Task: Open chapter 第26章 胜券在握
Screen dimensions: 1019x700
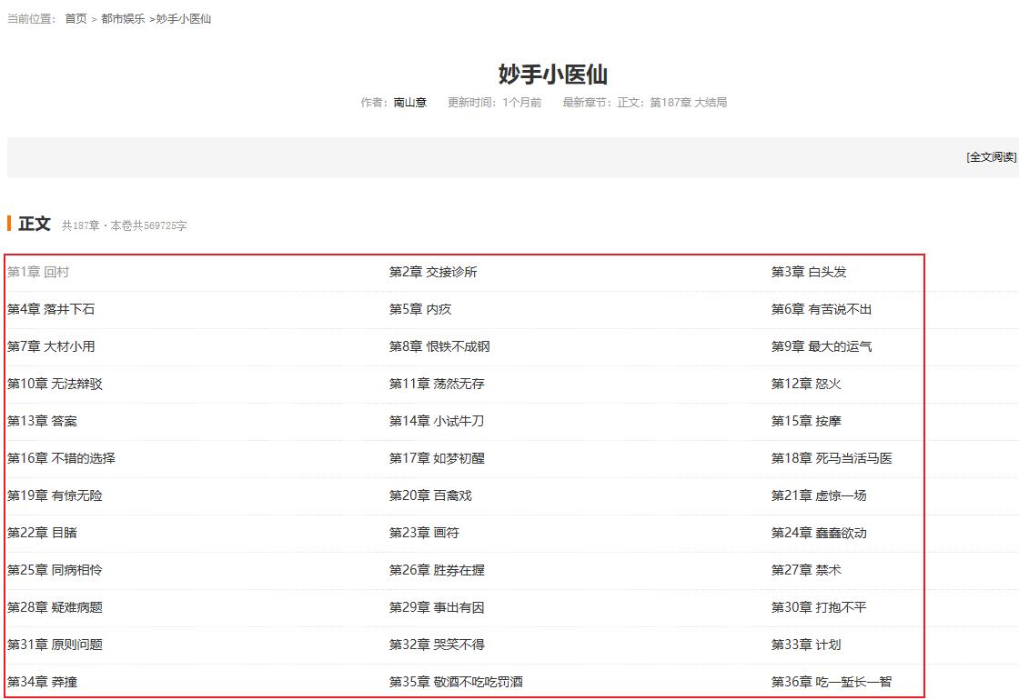Action: coord(437,570)
